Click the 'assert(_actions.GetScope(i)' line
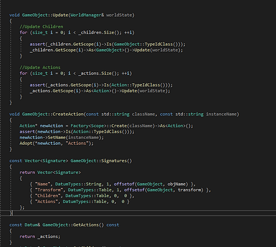This screenshot has width=276, height=247. [x=101, y=85]
